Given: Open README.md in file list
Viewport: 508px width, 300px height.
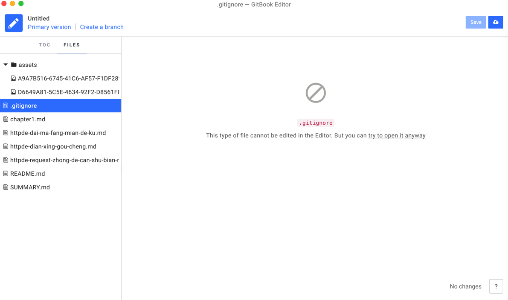Looking at the screenshot, I should pyautogui.click(x=61, y=174).
